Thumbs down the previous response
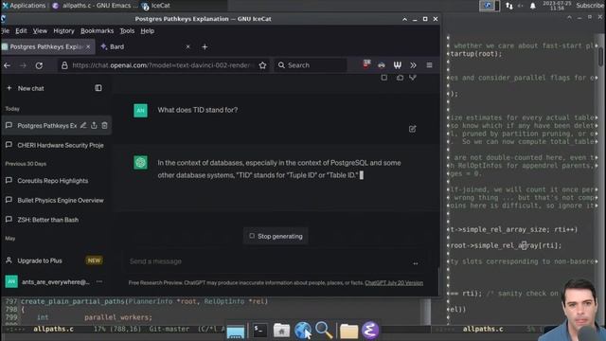 coord(413,78)
